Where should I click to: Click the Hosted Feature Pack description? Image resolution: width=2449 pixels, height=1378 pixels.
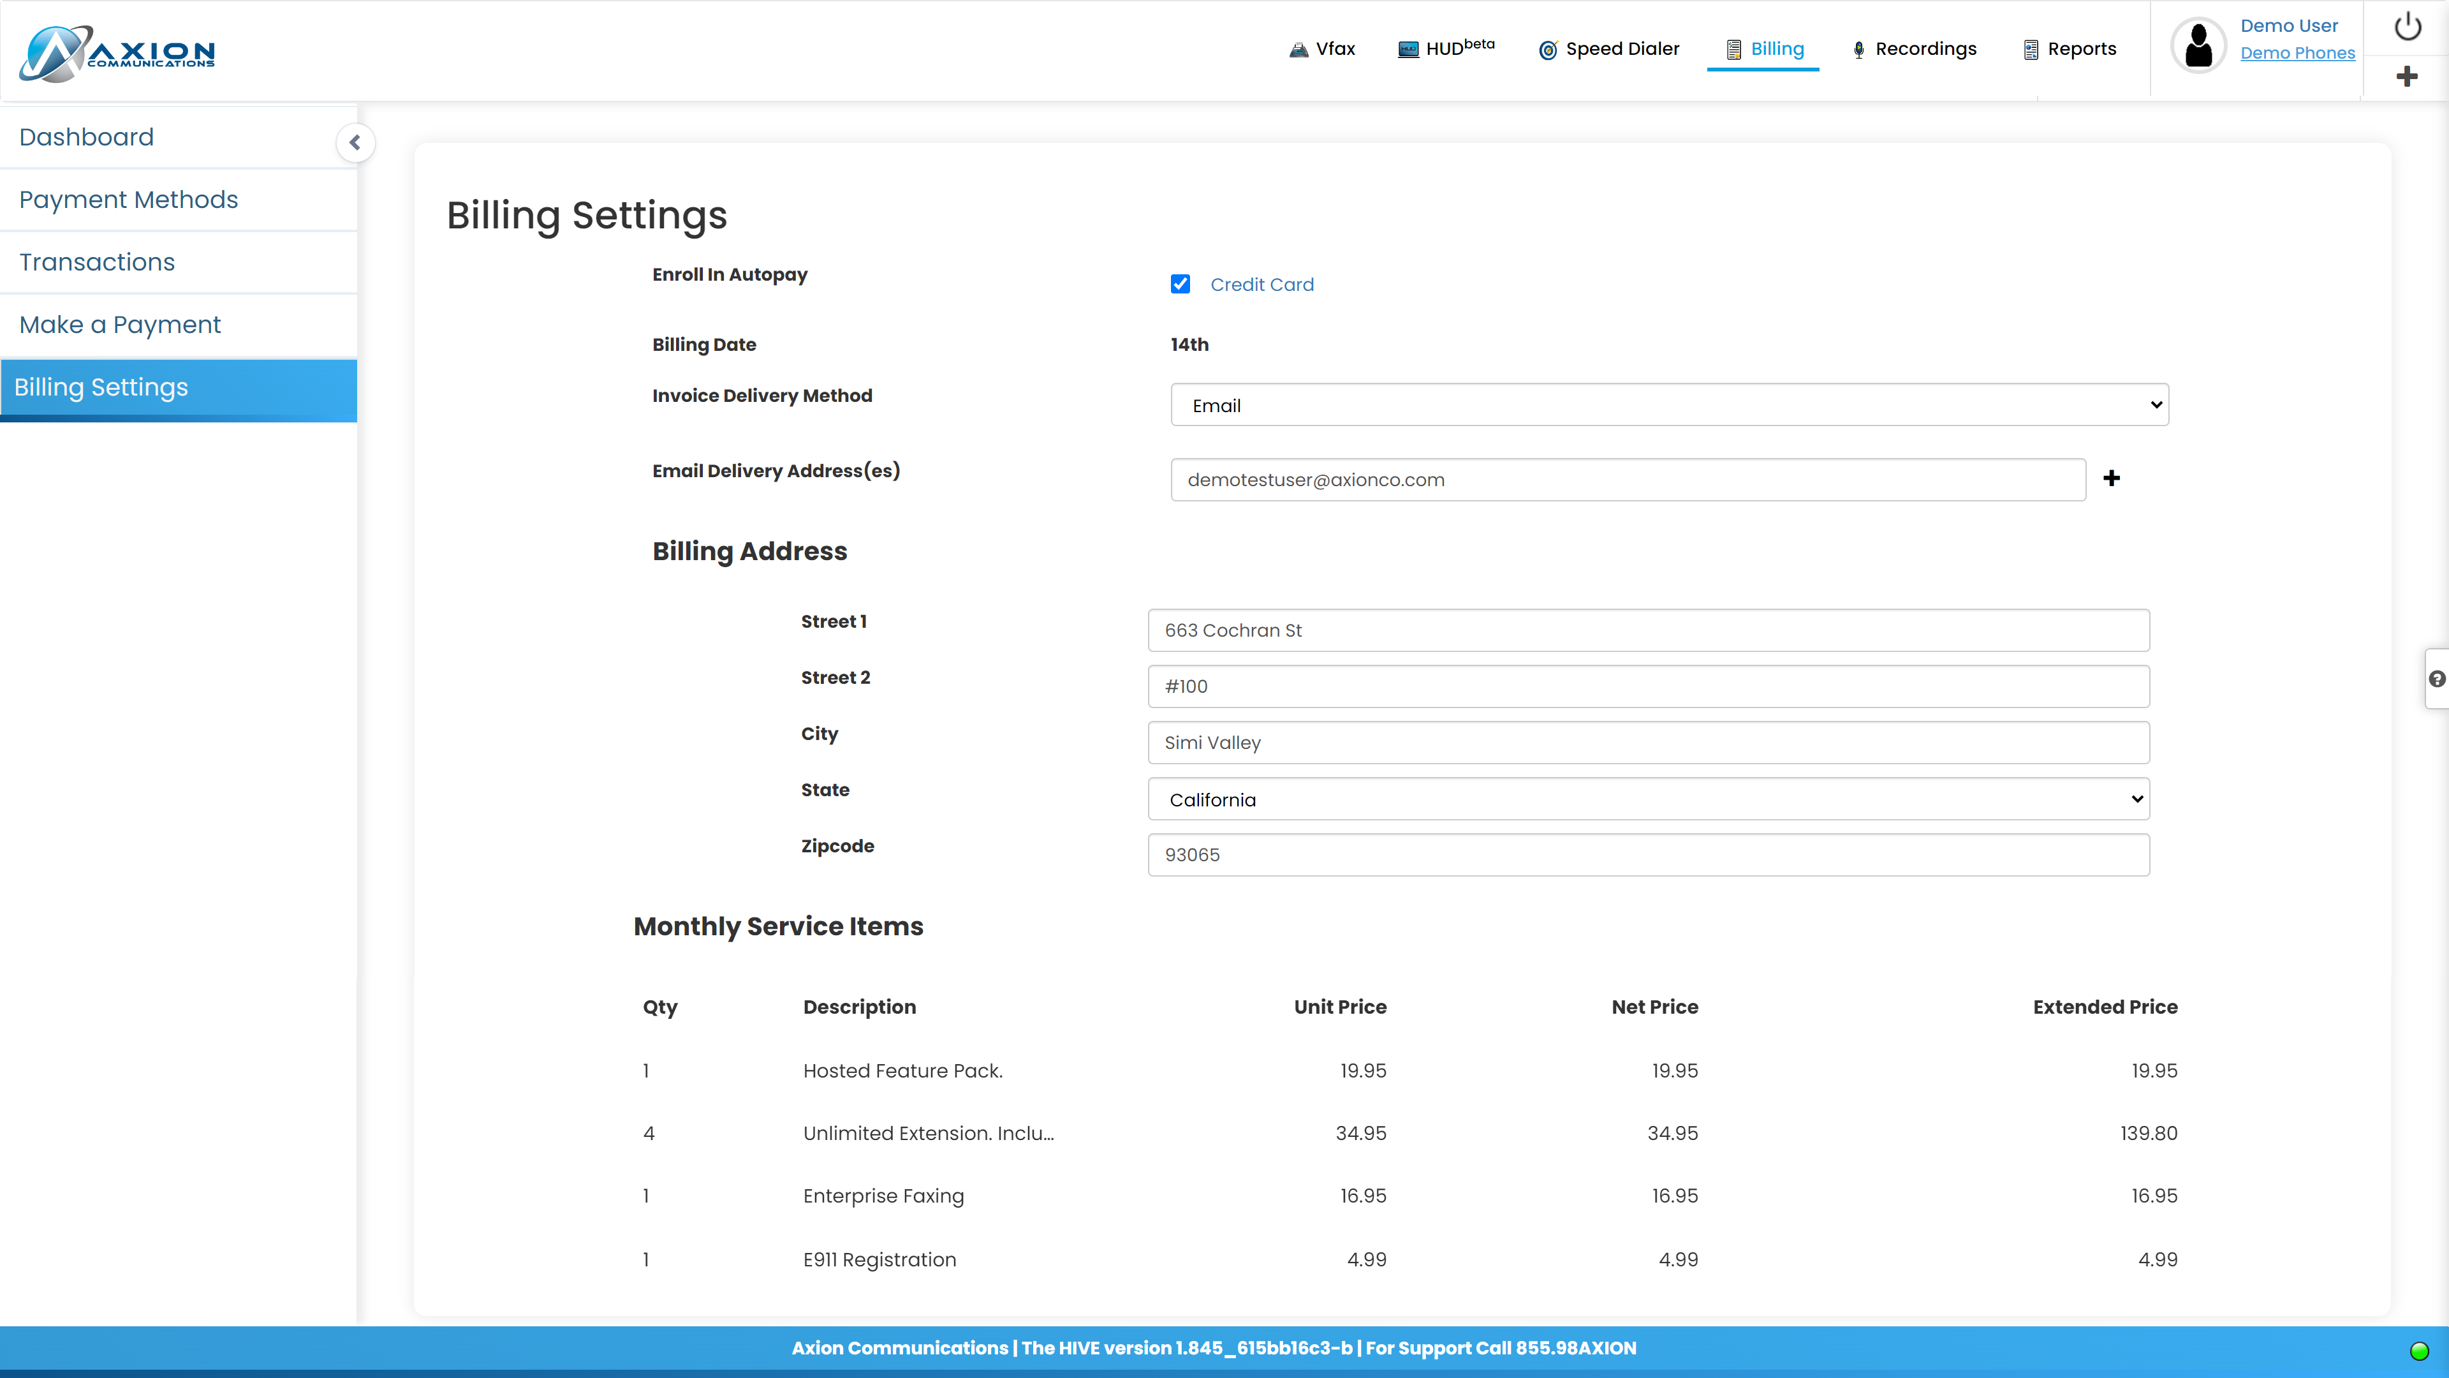click(x=902, y=1071)
